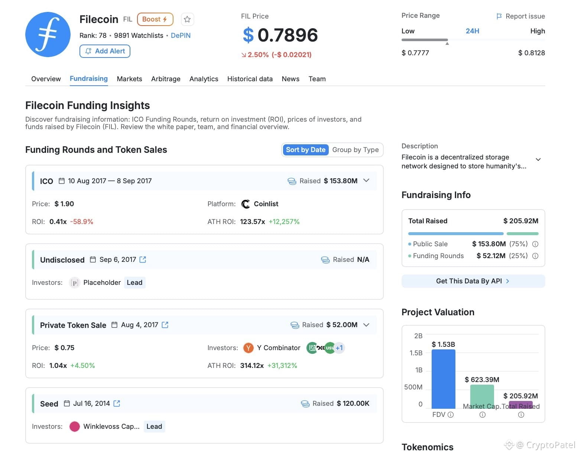Click the Report issue flag icon
The width and height of the screenshot is (578, 454).
pos(499,16)
